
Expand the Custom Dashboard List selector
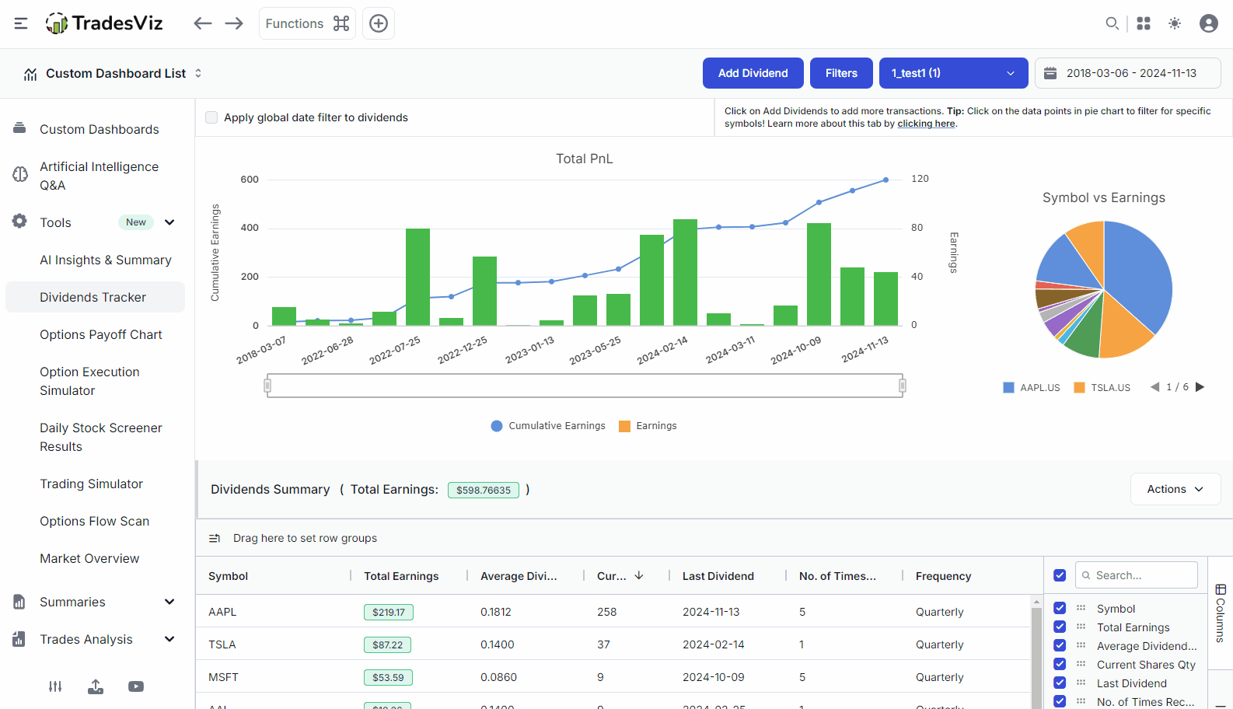tap(114, 73)
